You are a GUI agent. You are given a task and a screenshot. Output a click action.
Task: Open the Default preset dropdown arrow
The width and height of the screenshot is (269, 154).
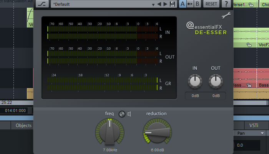pyautogui.click(x=153, y=5)
